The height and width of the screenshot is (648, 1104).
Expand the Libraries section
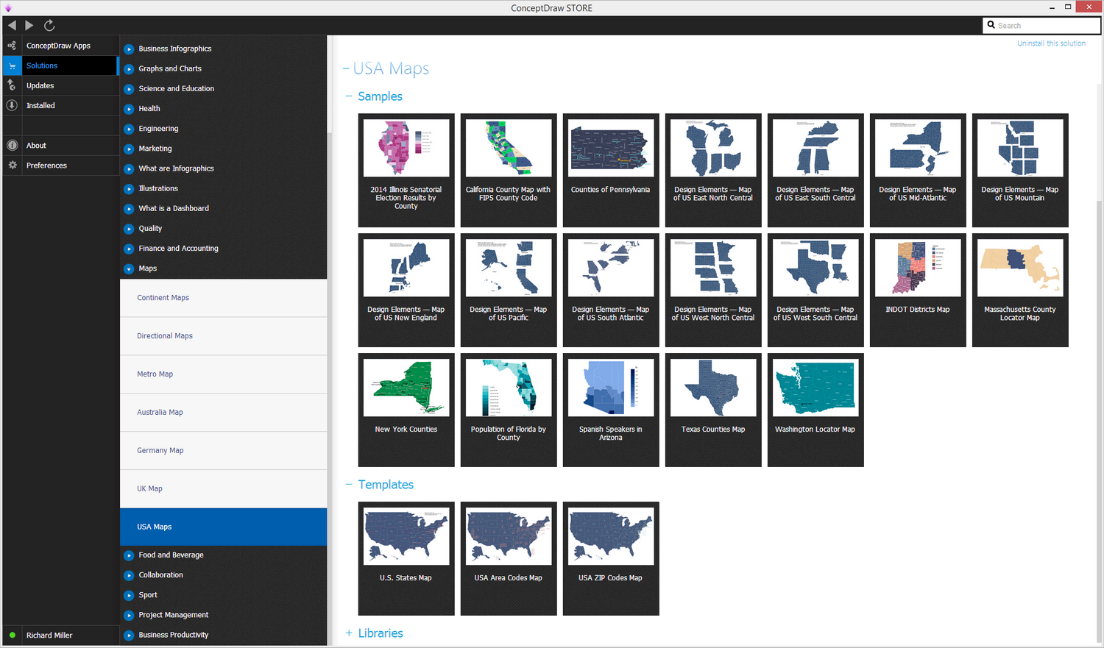point(349,633)
